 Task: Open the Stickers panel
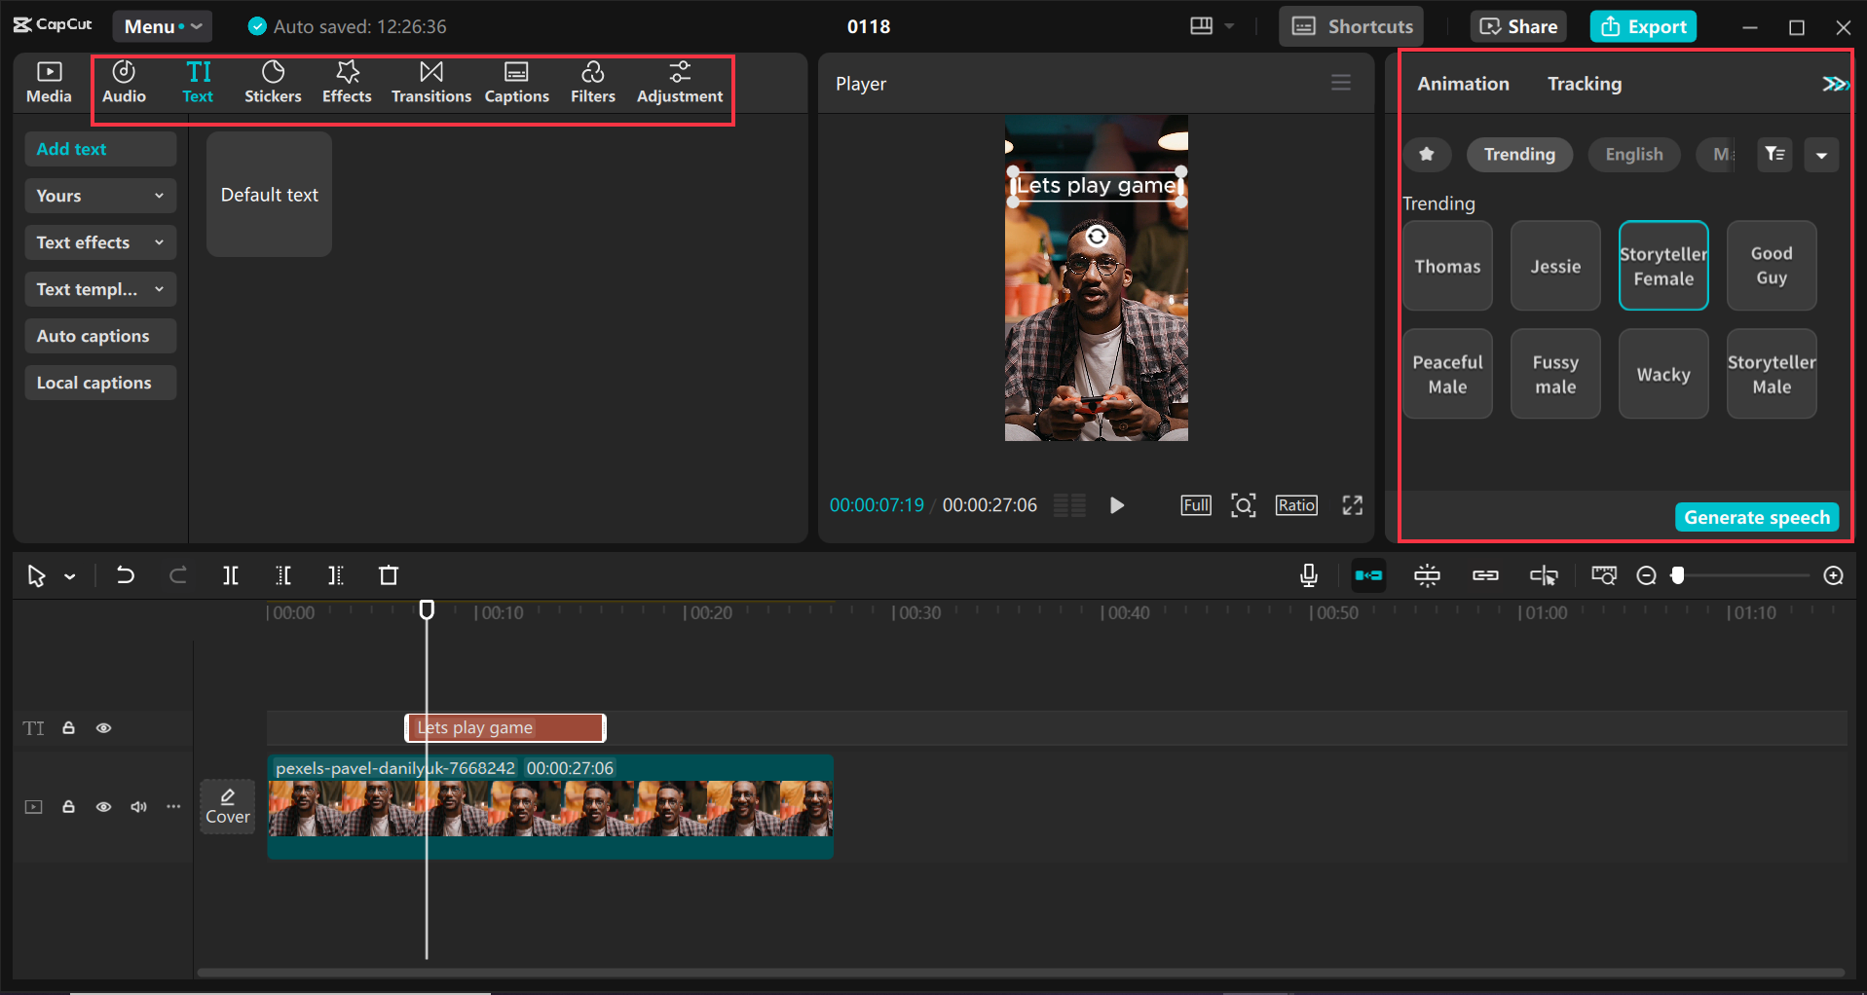(273, 82)
